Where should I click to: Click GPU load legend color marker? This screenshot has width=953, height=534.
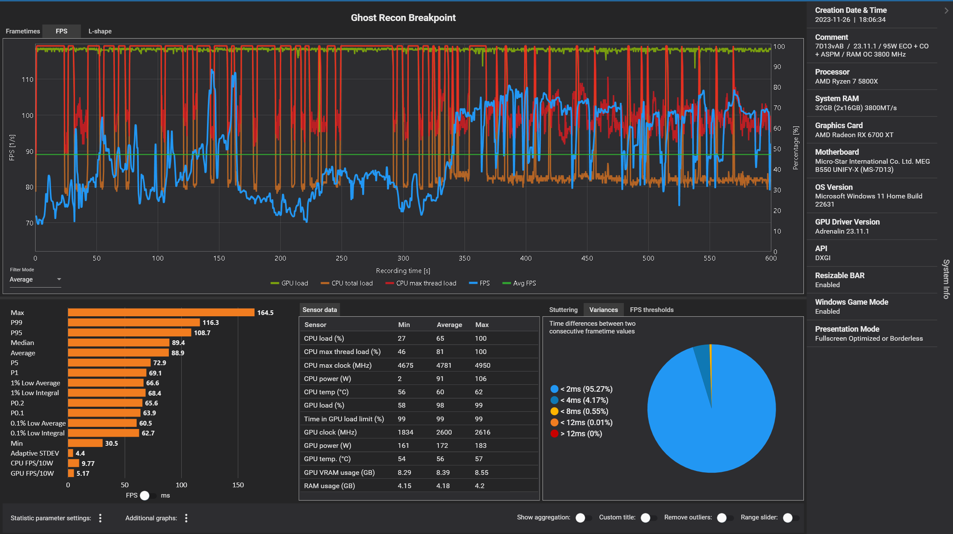tap(275, 283)
